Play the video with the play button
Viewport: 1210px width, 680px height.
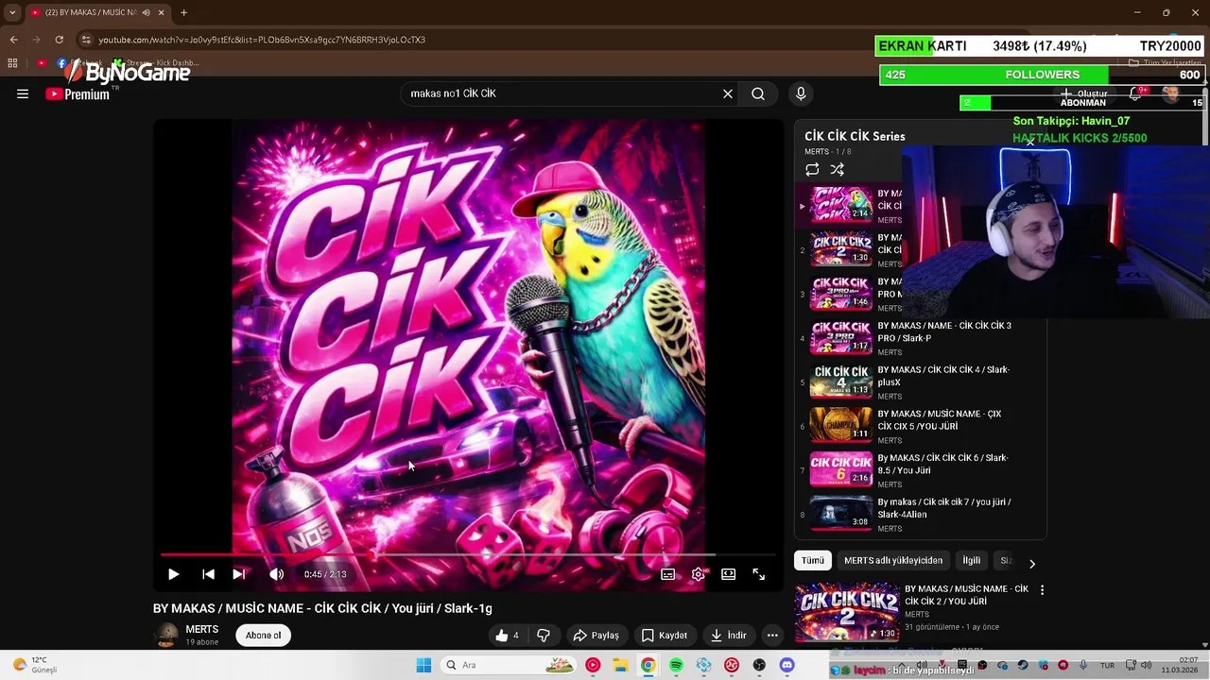pos(173,574)
